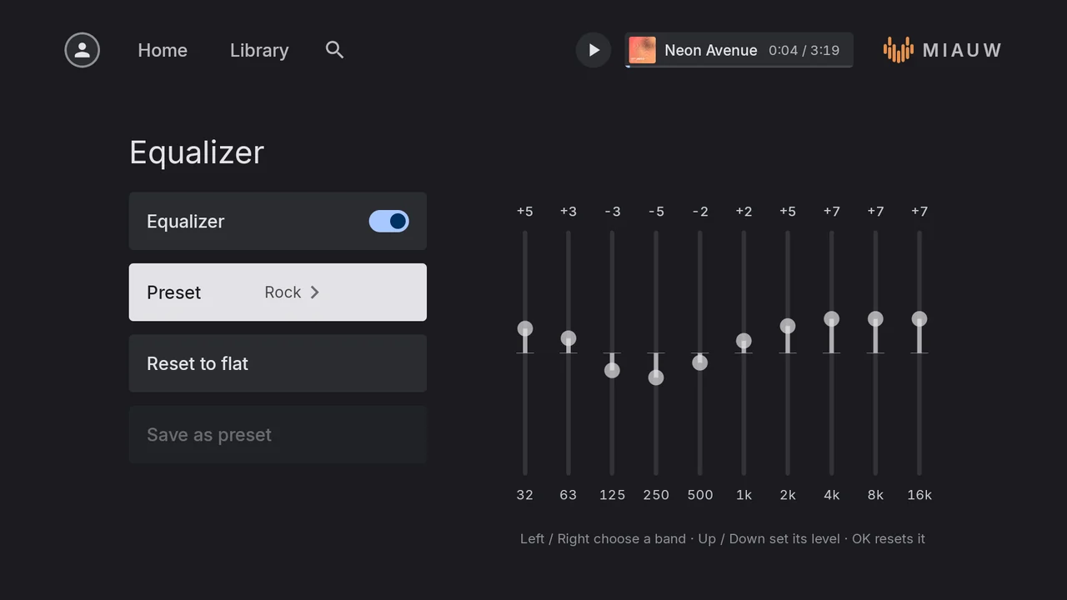Select the 63 Hz band slider knob
Viewport: 1067px width, 600px height.
pyautogui.click(x=569, y=338)
